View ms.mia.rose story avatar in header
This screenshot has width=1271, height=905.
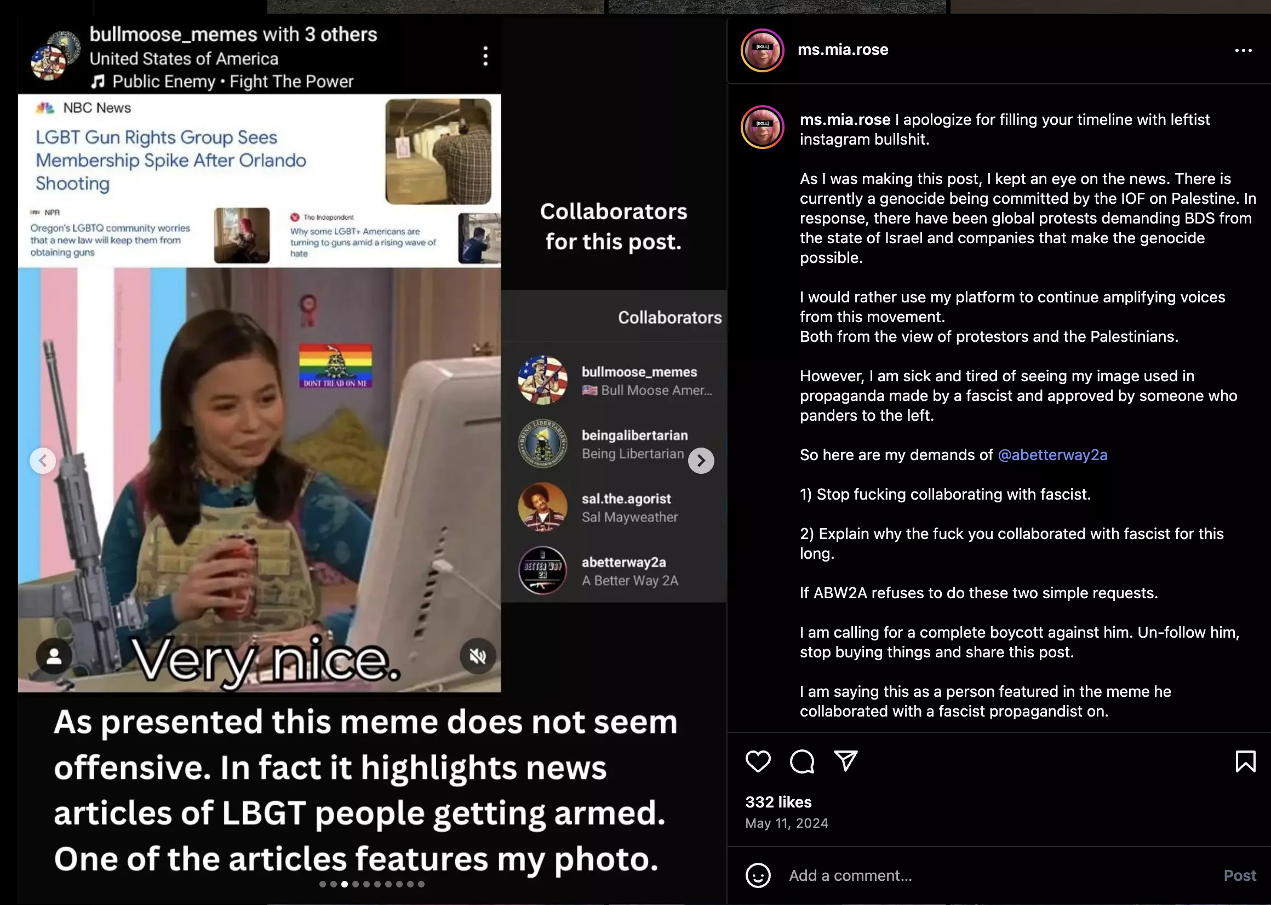762,50
